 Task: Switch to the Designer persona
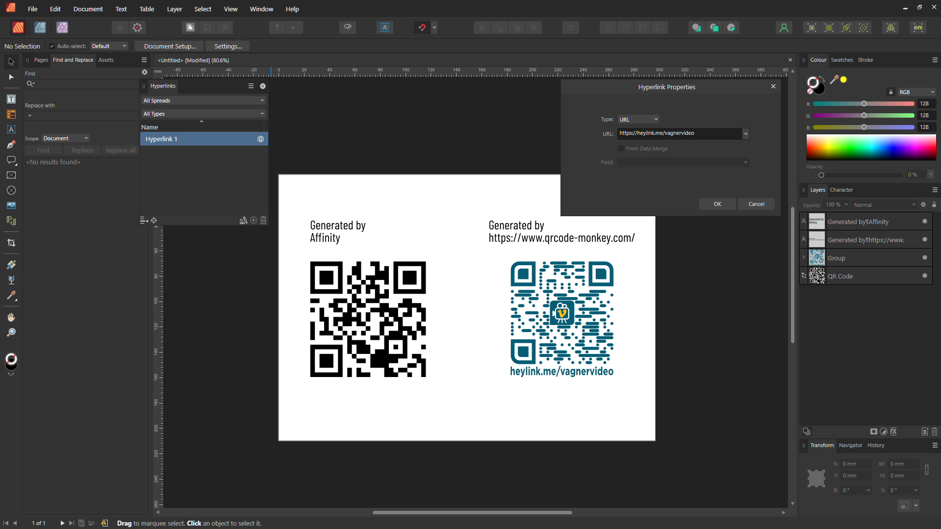(40, 27)
